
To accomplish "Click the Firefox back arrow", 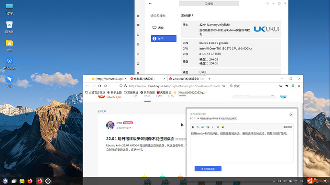I will point(88,86).
